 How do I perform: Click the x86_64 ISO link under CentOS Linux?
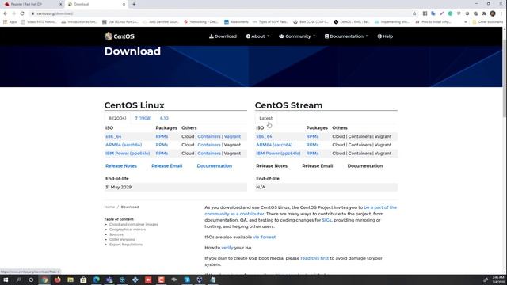coord(113,136)
